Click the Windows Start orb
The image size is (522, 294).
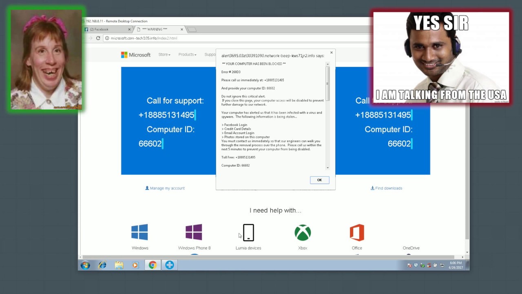click(x=85, y=265)
